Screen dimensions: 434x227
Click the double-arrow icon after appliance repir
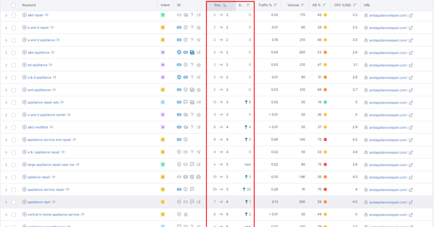54,202
